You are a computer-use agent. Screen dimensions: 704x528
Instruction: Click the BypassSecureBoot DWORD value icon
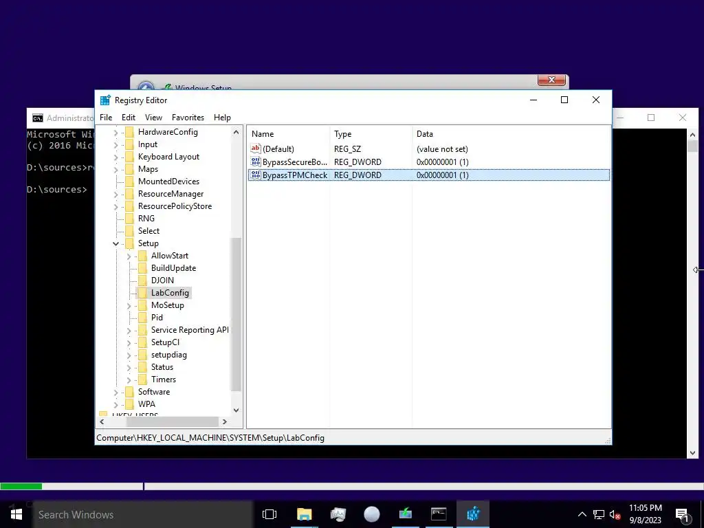point(256,162)
